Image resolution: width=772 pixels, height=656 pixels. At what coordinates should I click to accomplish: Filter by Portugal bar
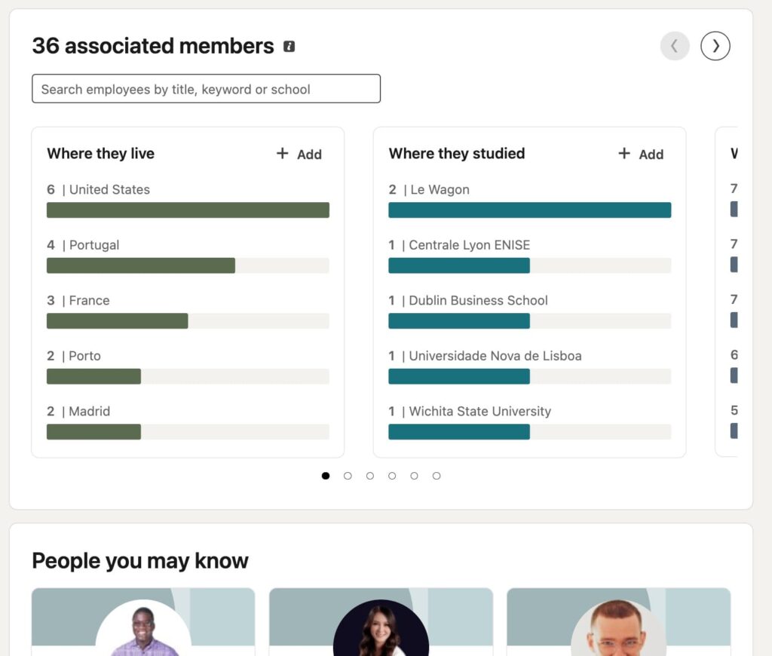click(188, 265)
